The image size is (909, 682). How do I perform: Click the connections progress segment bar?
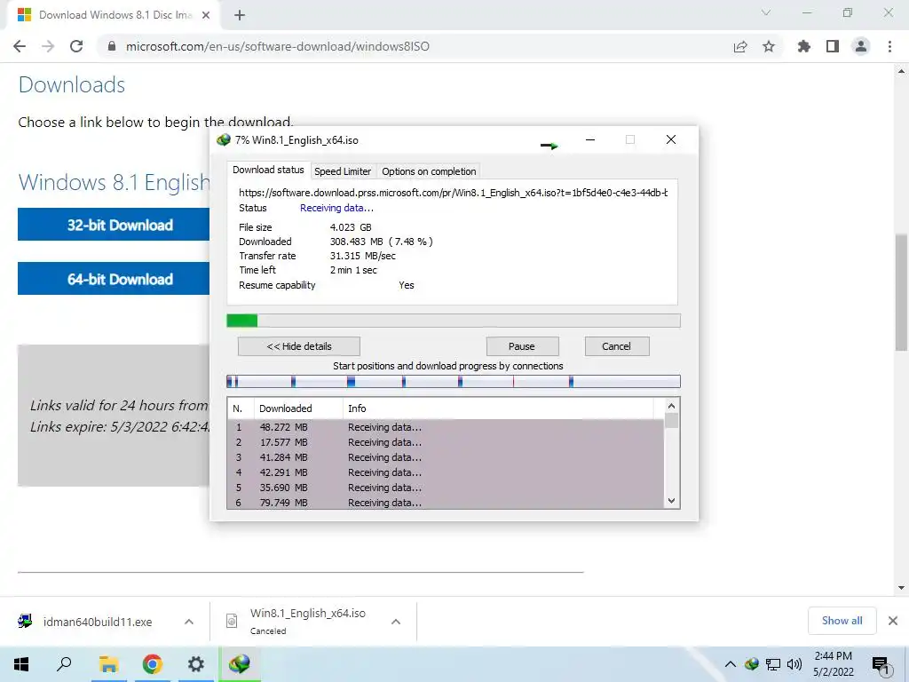tap(454, 381)
